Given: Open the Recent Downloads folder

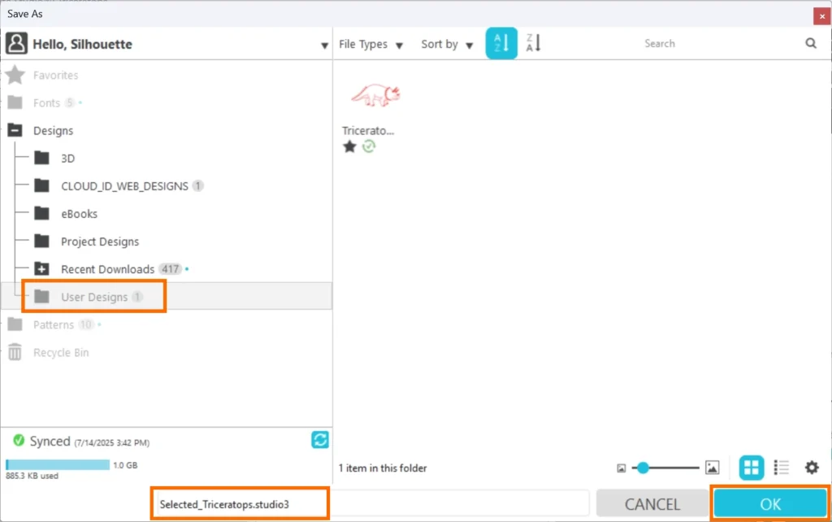Looking at the screenshot, I should pyautogui.click(x=107, y=269).
